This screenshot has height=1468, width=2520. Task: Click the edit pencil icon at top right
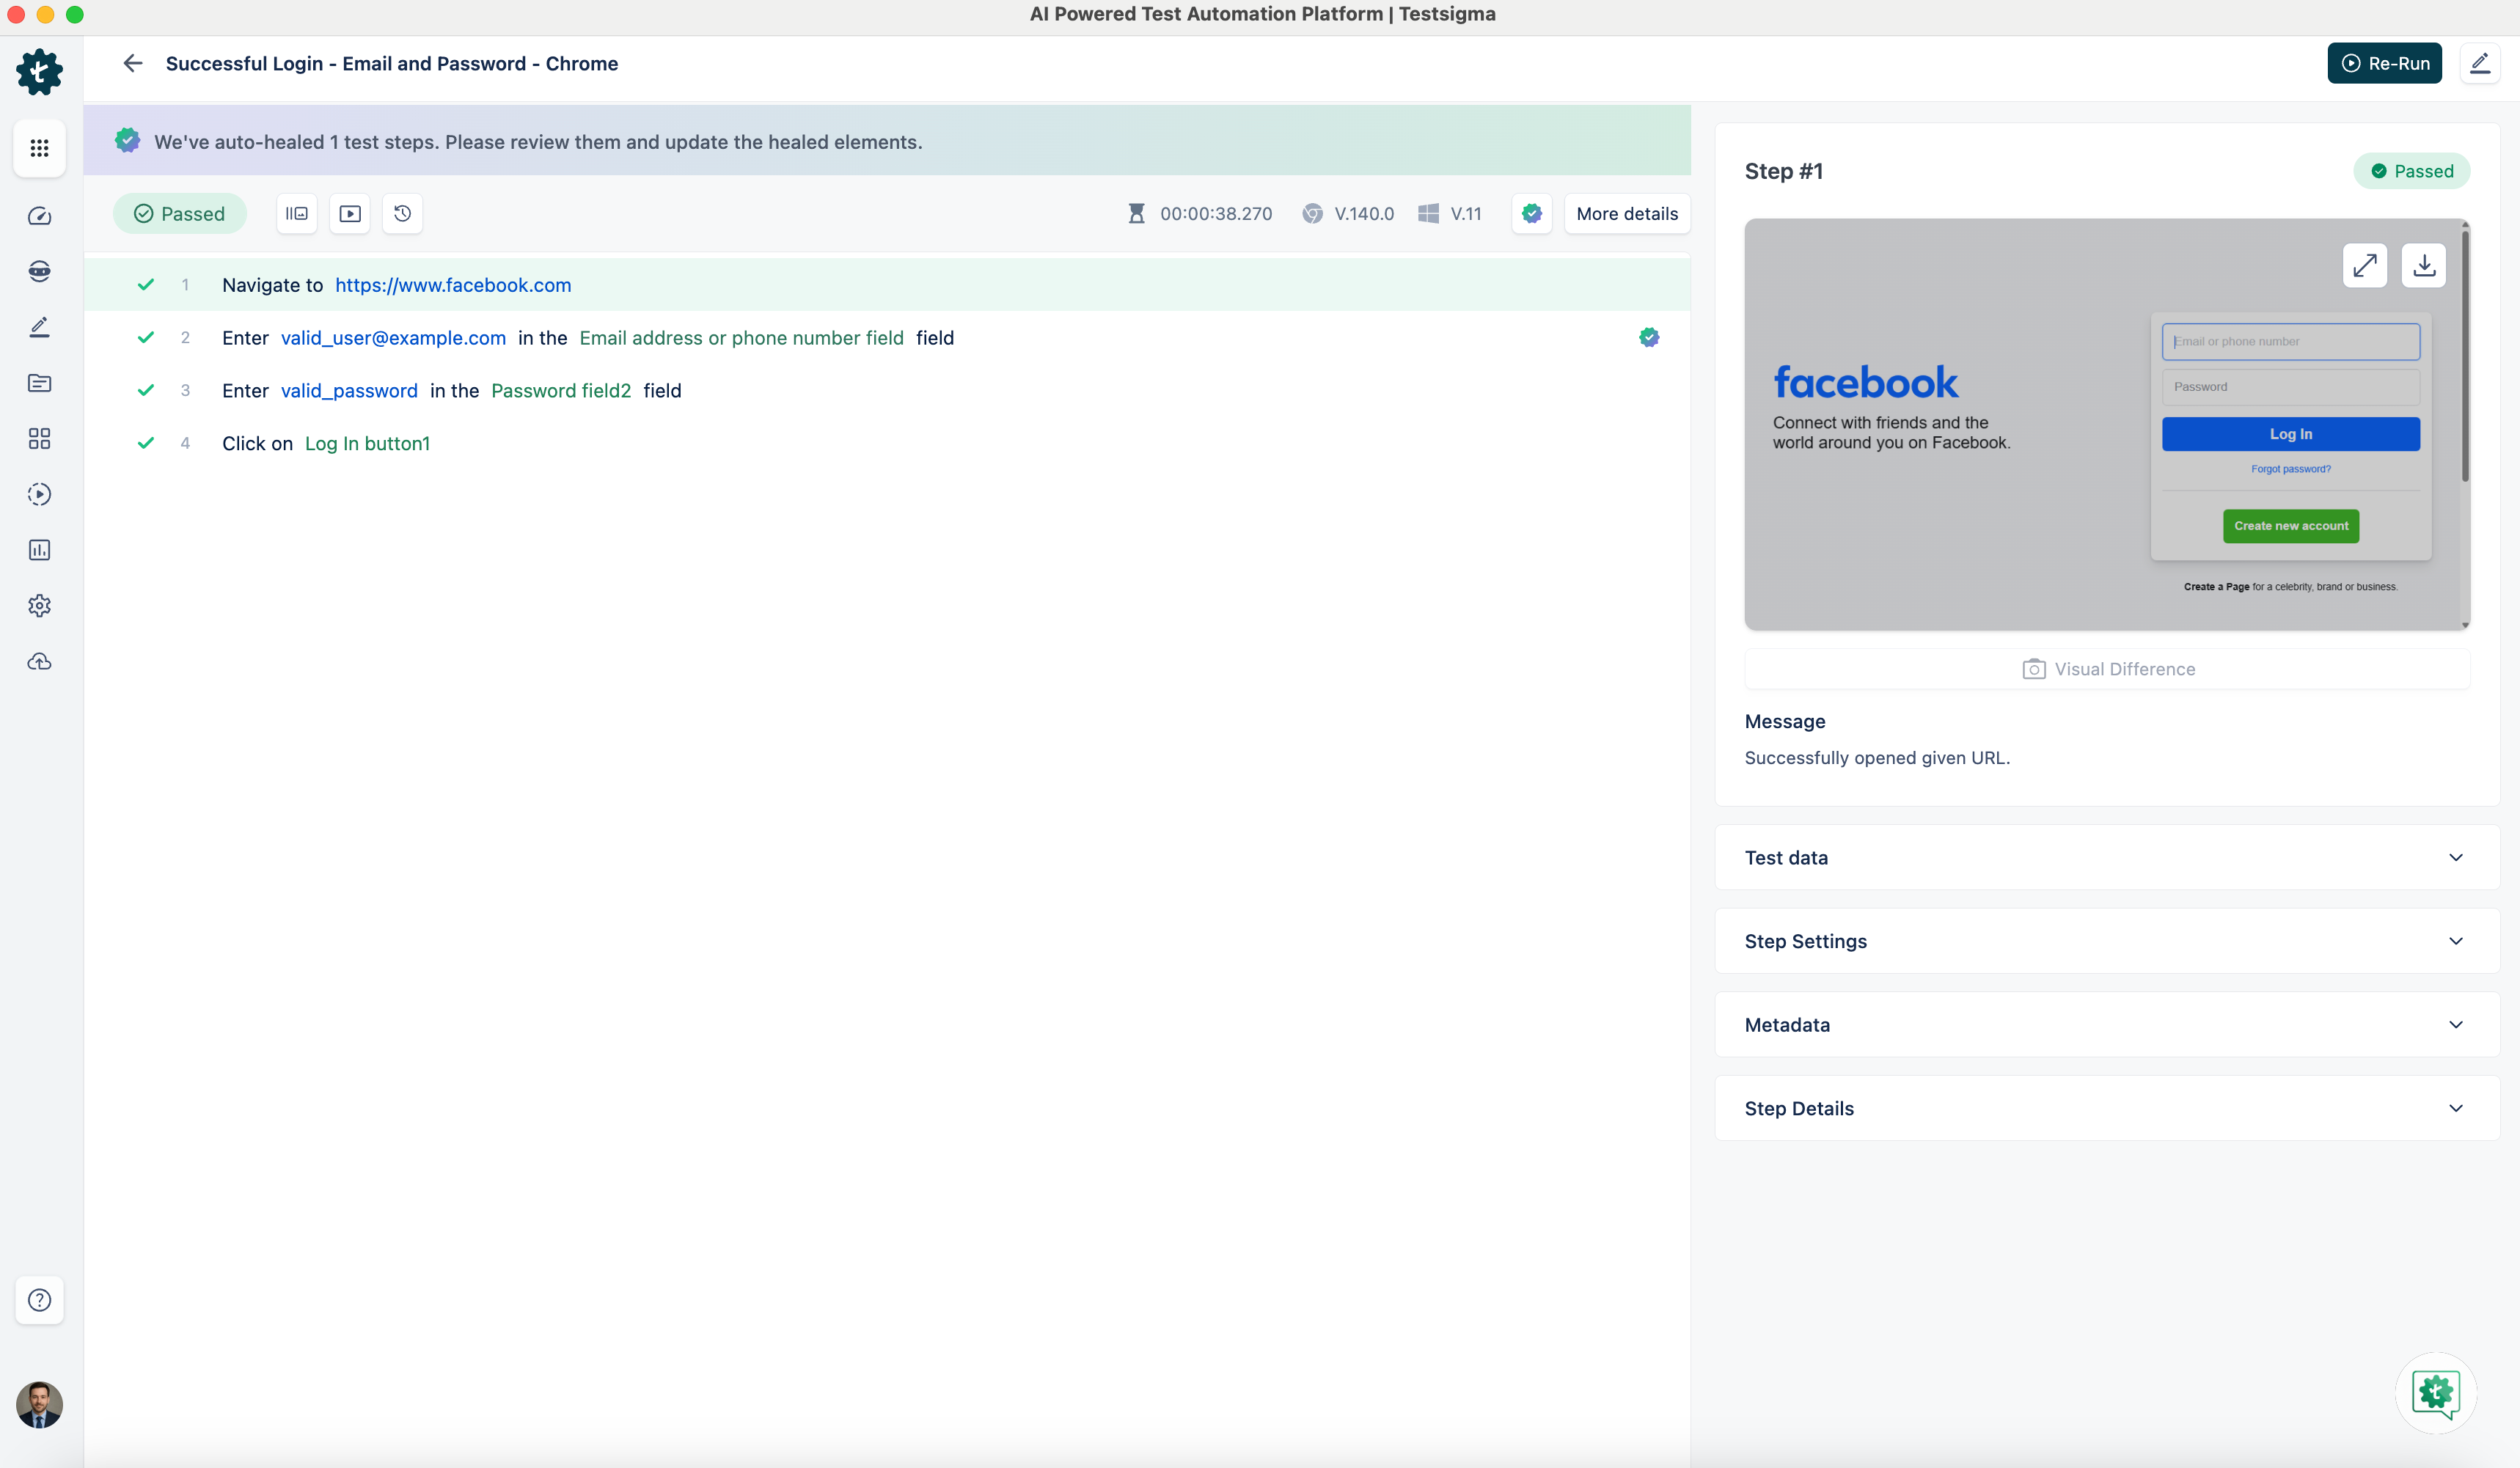click(x=2479, y=63)
